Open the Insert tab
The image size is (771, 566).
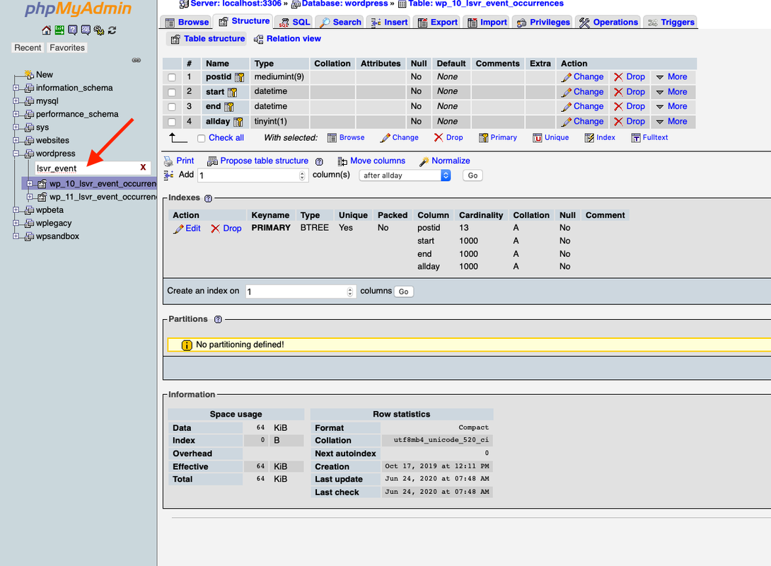pyautogui.click(x=390, y=22)
